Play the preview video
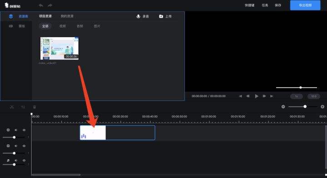This screenshot has width=327, height=178. point(257,96)
